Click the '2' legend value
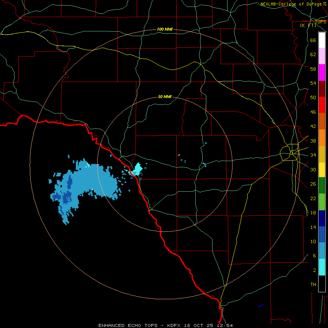This screenshot has height=328, width=328. [315, 270]
